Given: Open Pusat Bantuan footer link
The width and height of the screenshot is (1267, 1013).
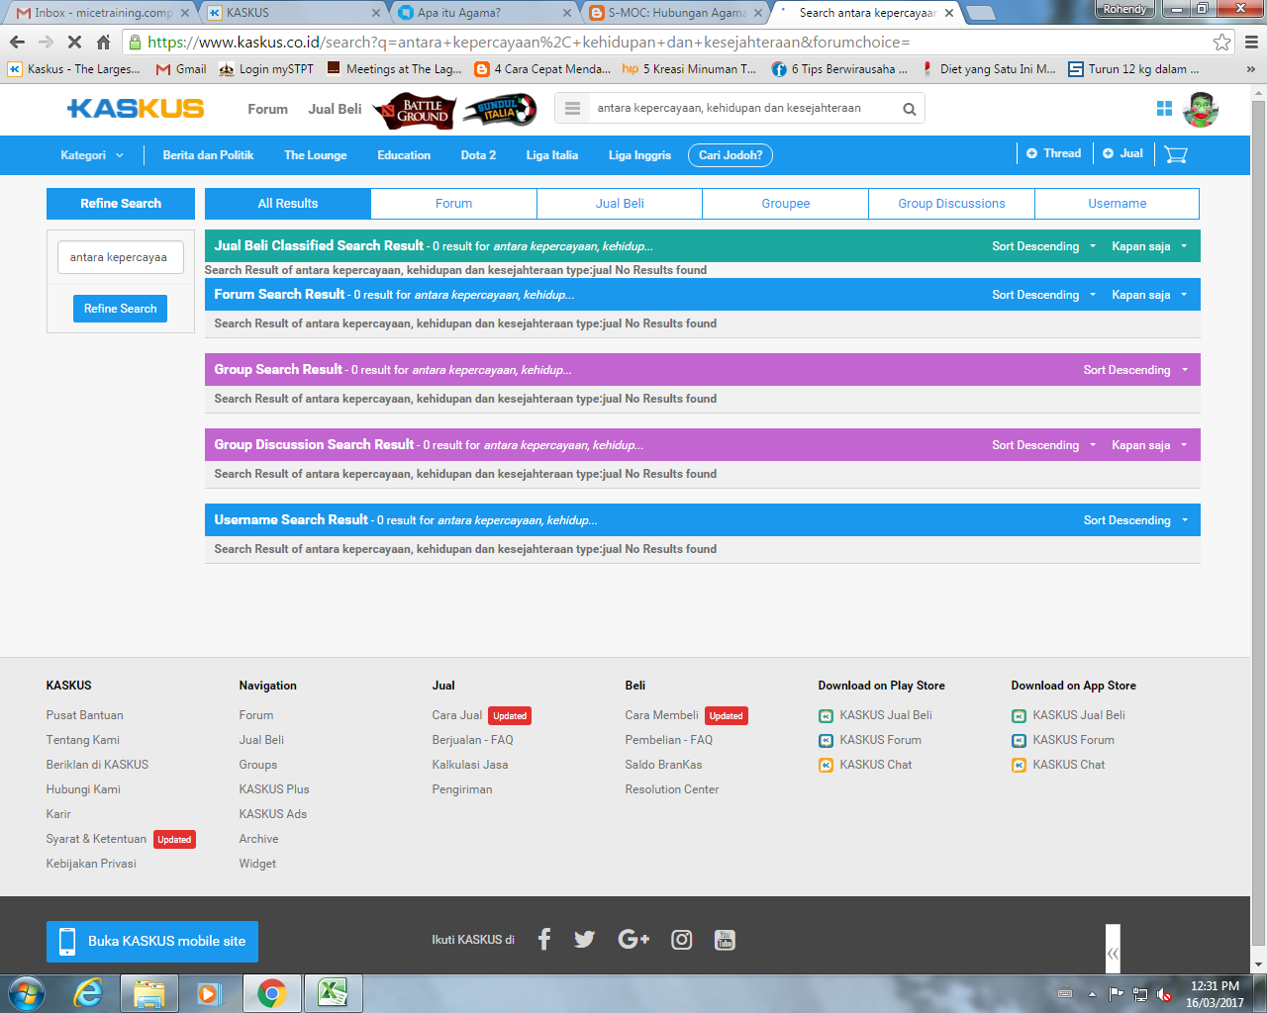Looking at the screenshot, I should click(84, 715).
